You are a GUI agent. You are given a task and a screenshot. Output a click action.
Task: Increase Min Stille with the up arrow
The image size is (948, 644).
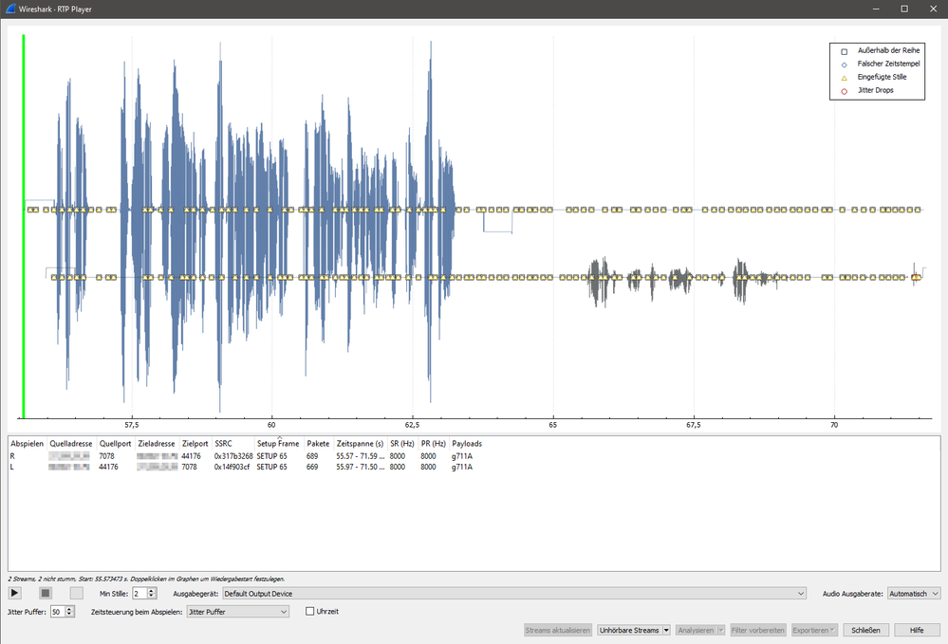[x=152, y=591]
